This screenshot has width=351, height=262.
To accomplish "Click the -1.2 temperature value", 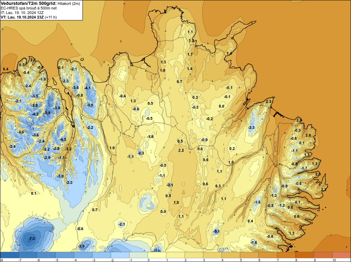I will tap(282, 205).
